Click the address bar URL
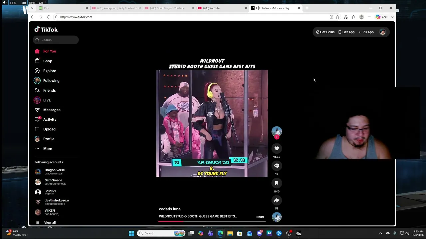The image size is (426, 239). point(76,17)
